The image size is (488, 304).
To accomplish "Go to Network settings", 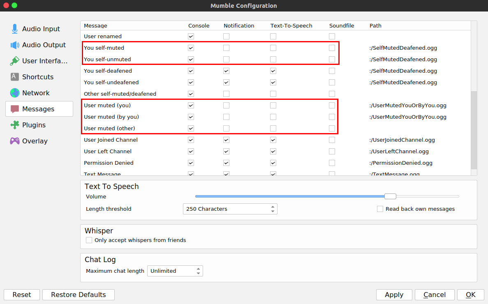I will pyautogui.click(x=39, y=93).
